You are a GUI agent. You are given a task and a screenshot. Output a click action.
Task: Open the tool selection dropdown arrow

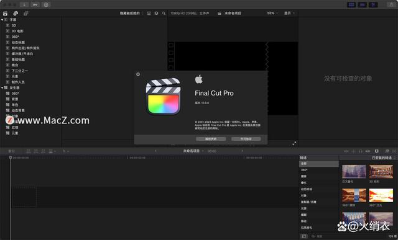(x=68, y=151)
